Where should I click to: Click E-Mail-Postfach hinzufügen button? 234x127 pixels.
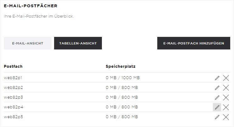point(193,43)
